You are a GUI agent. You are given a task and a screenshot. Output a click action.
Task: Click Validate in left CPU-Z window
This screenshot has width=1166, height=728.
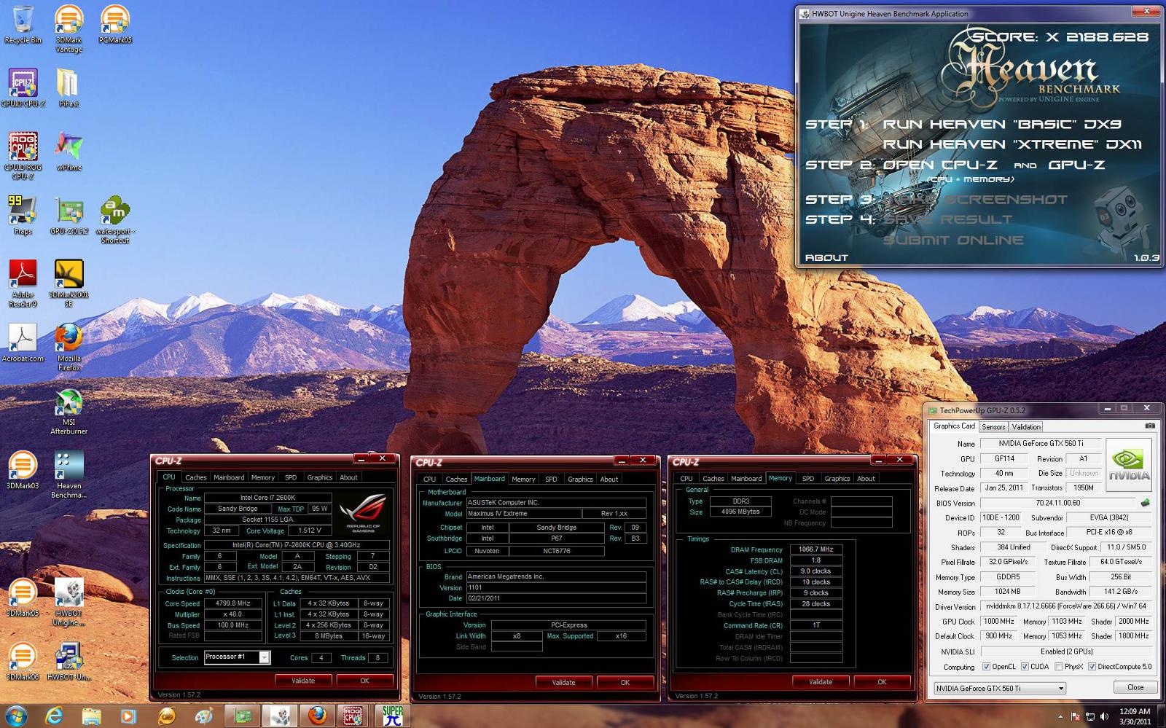click(303, 681)
